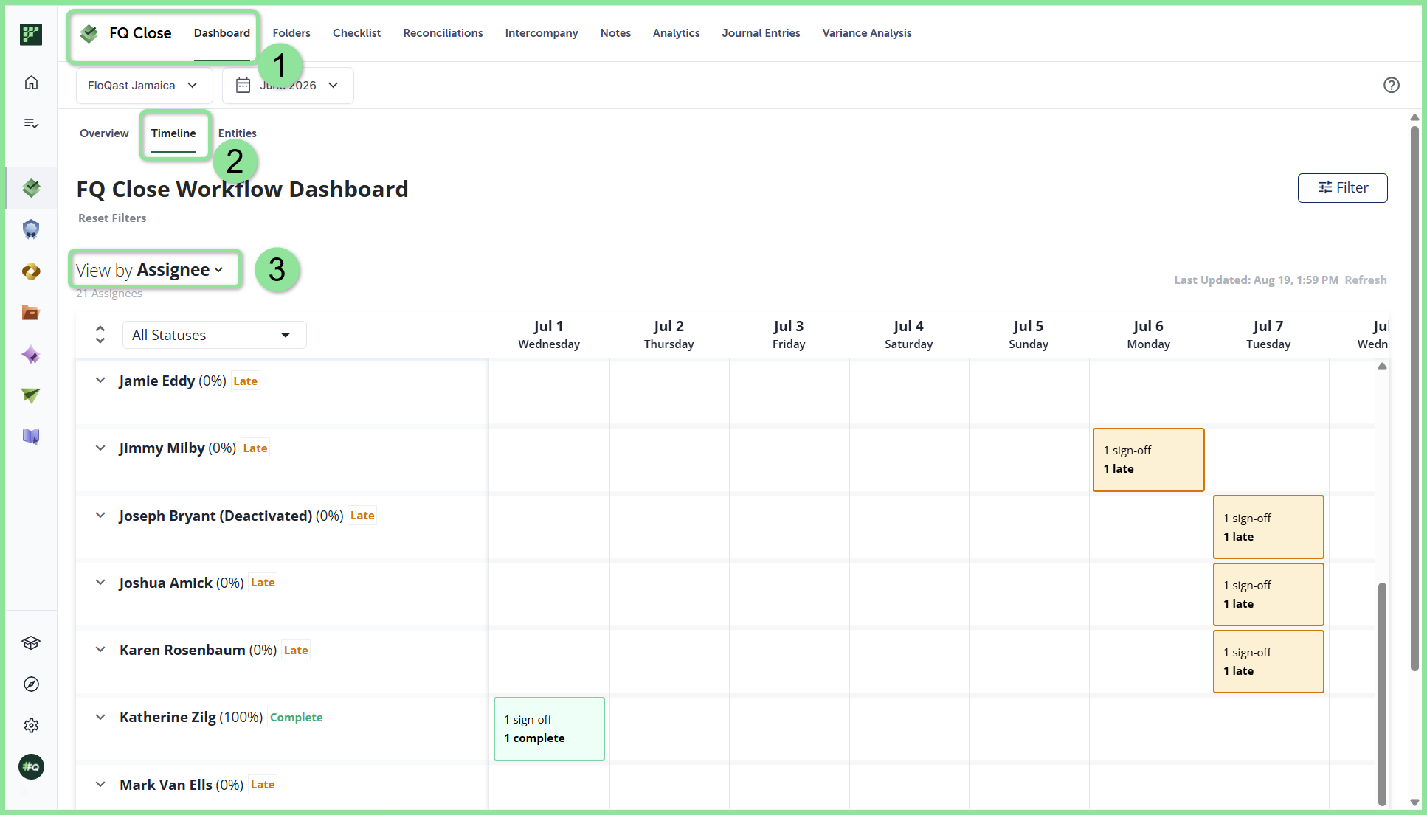Expand Joseph Bryant (Deactivated) row

100,516
